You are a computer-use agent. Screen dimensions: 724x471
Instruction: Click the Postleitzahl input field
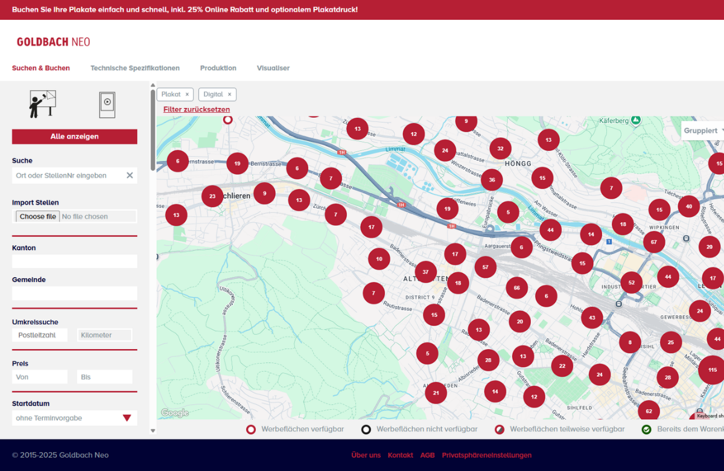click(x=40, y=335)
